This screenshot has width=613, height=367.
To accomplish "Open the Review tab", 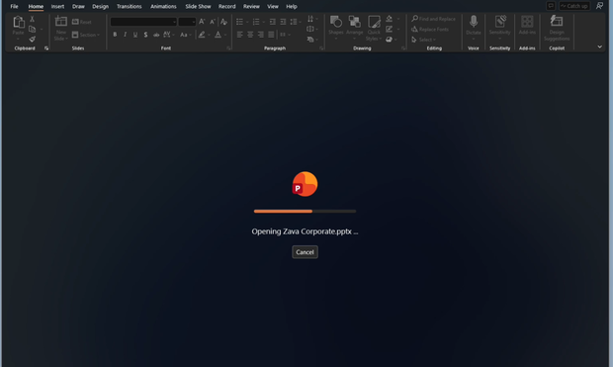I will tap(251, 6).
